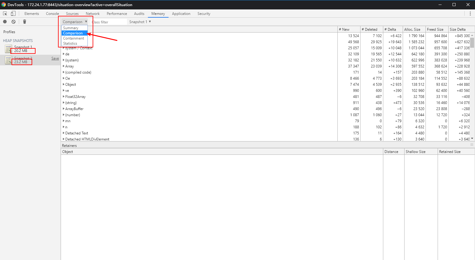Screen dimensions: 475x260
Task: Switch to the Elements tab
Action: [x=32, y=14]
